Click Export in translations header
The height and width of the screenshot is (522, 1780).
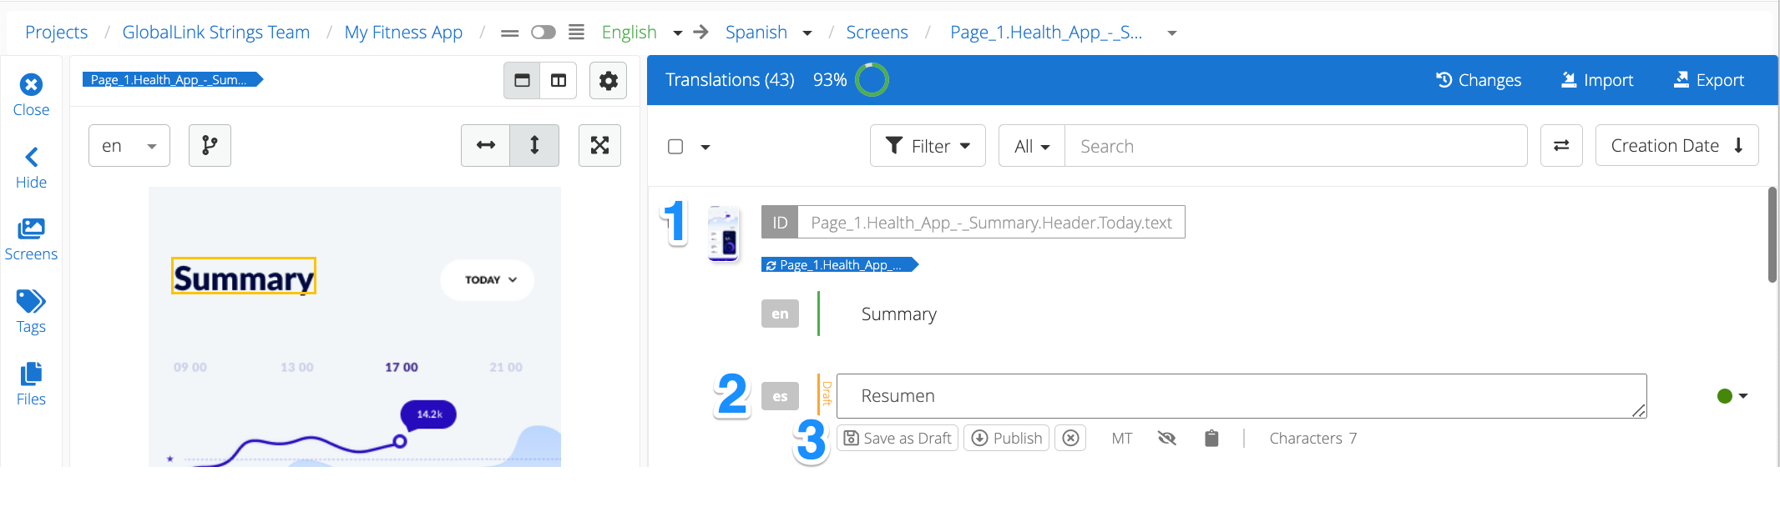[x=1709, y=80]
